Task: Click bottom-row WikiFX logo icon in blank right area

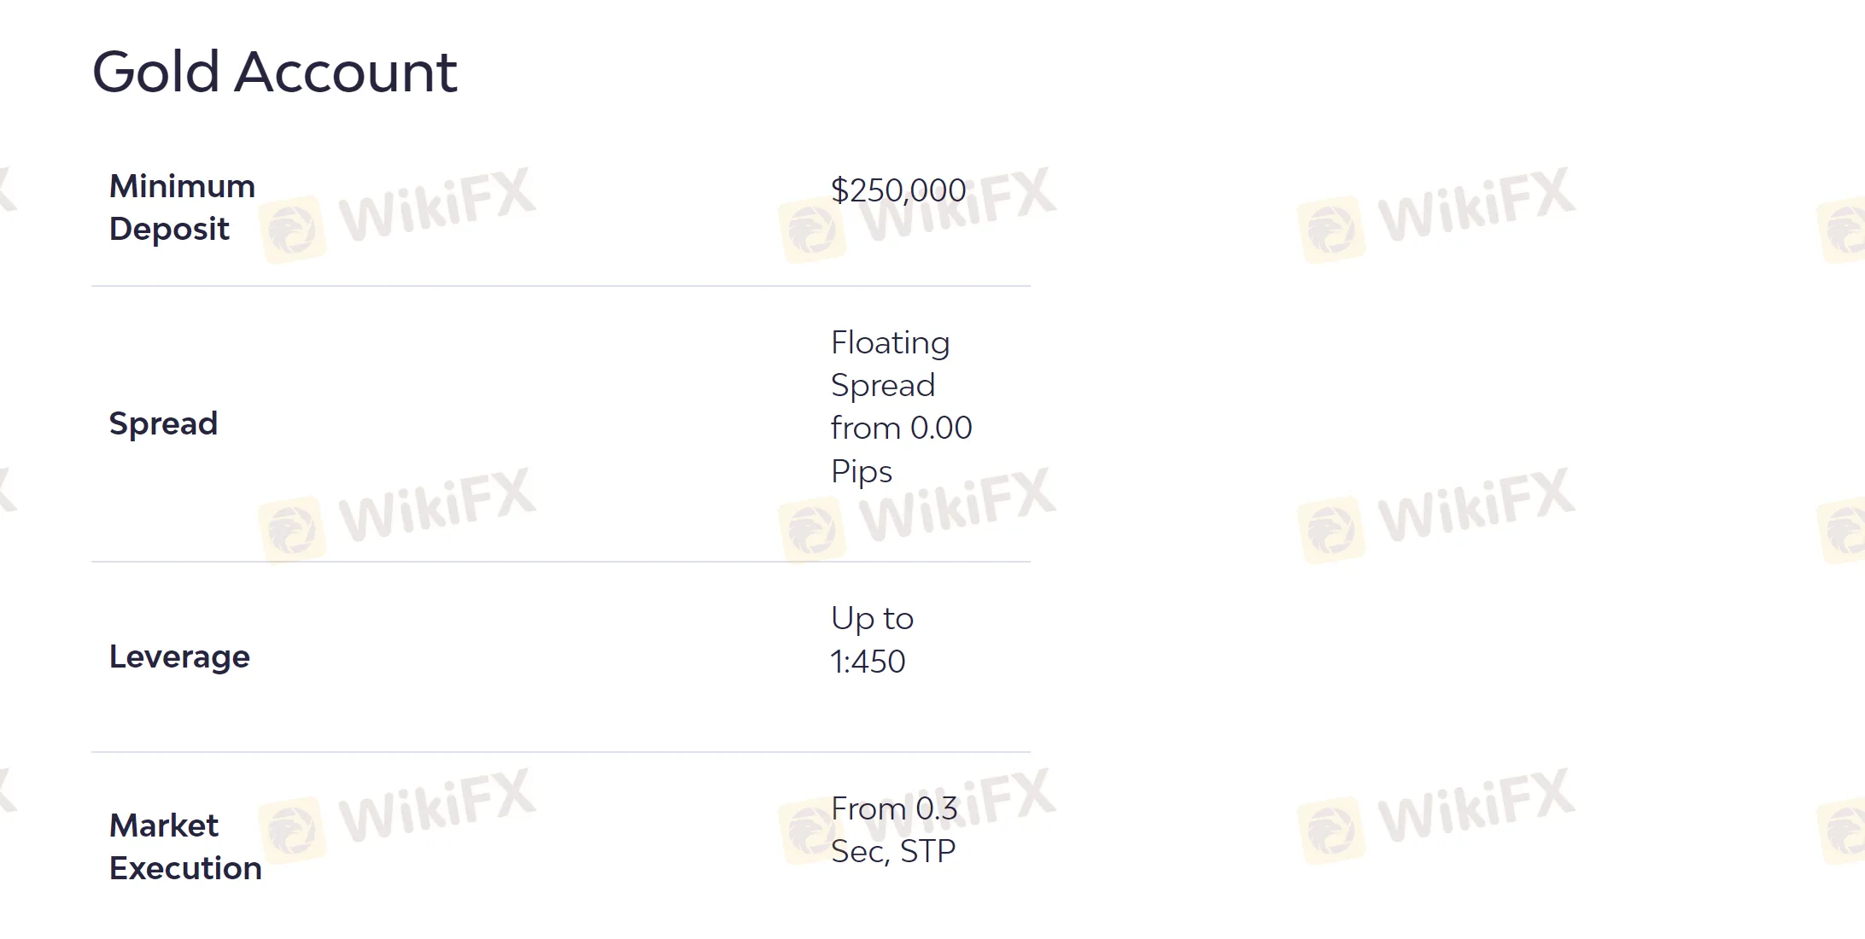Action: point(1331,831)
